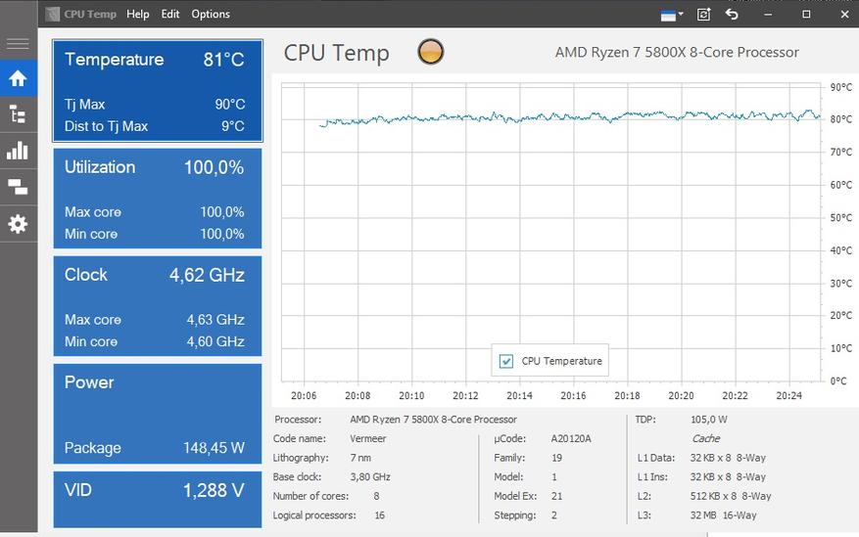Open the stacked windows sidebar icon

pos(18,187)
